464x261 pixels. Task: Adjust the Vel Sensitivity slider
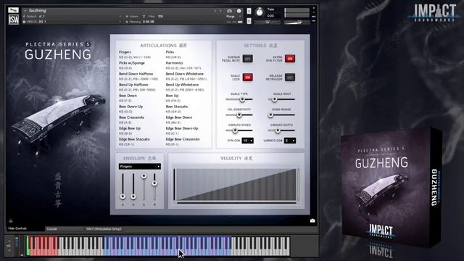[239, 115]
